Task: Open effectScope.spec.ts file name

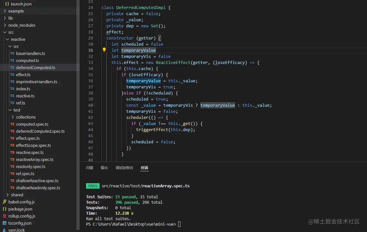Action: [33, 145]
